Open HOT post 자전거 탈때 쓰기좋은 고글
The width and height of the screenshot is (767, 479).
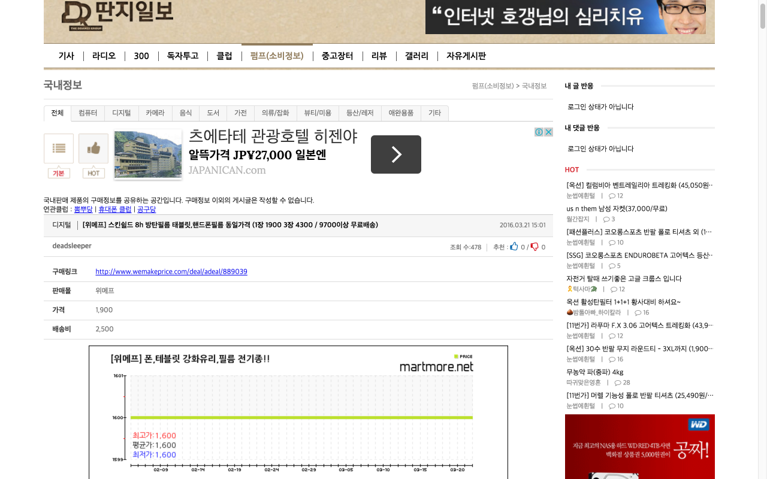pyautogui.click(x=624, y=278)
